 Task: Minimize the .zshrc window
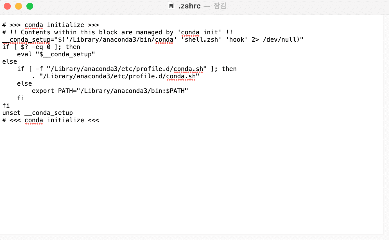[x=19, y=6]
